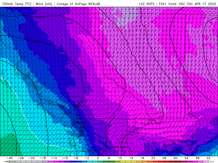Click the '30' value on color scale
Viewport: 218px width, 163px height.
click(x=175, y=158)
